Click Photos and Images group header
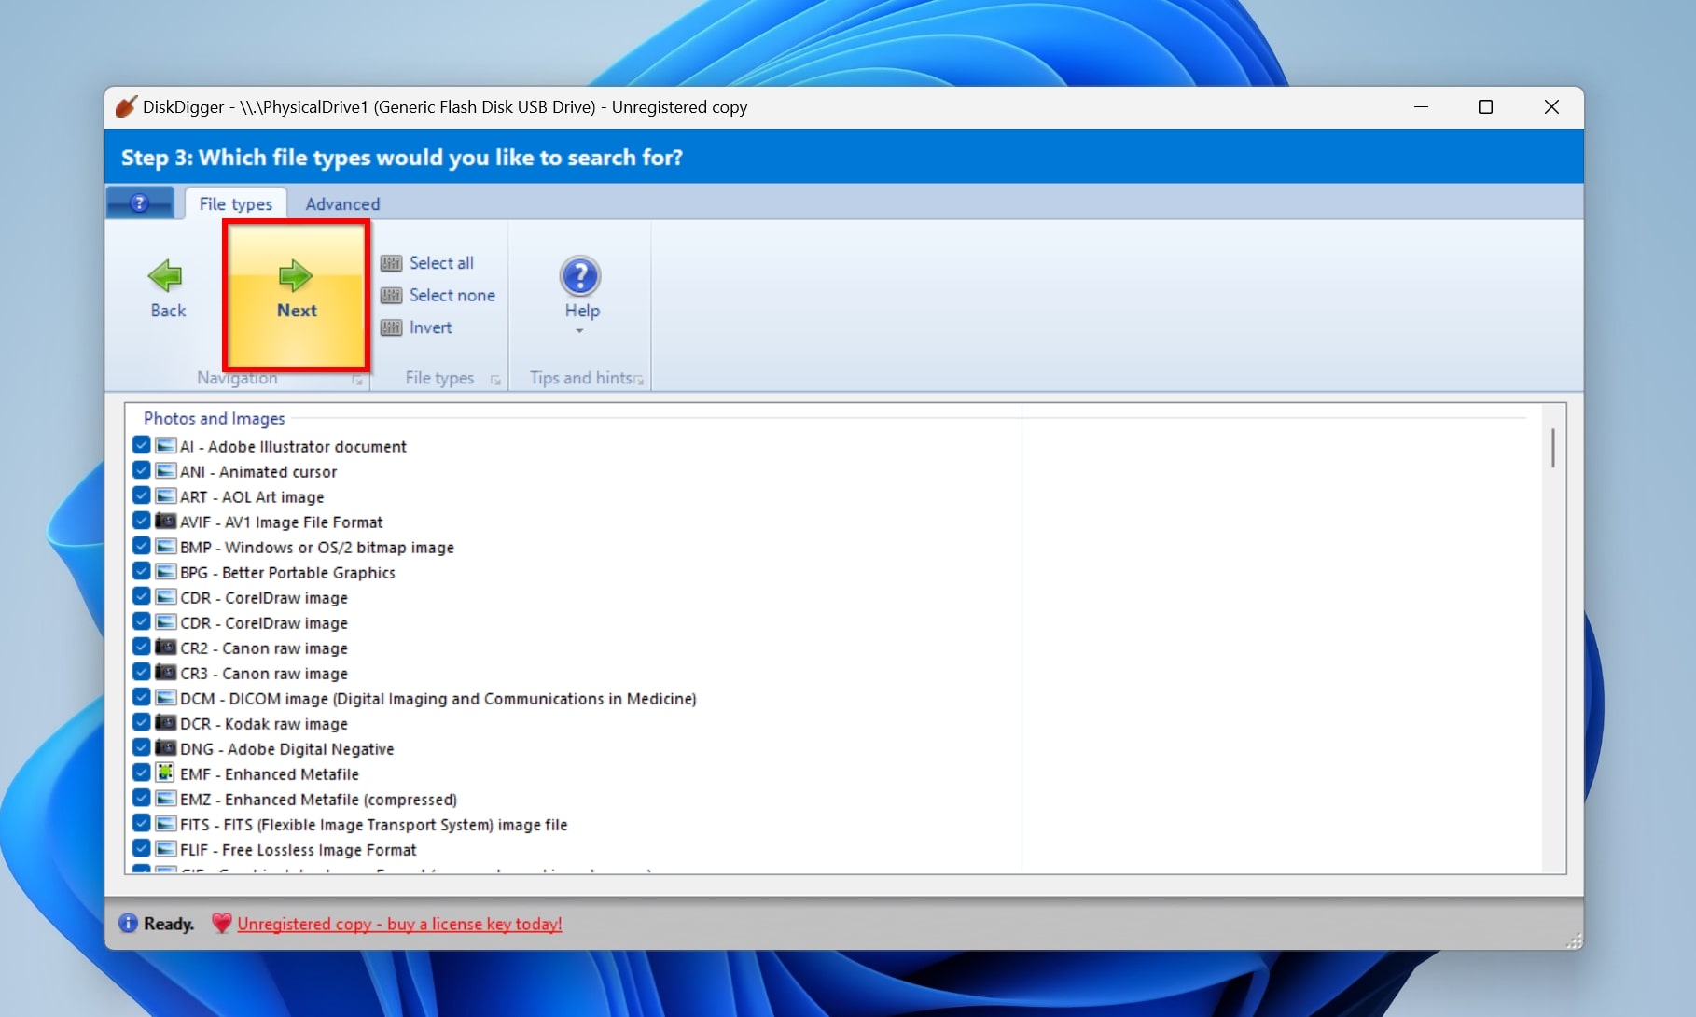Viewport: 1696px width, 1017px height. [214, 418]
